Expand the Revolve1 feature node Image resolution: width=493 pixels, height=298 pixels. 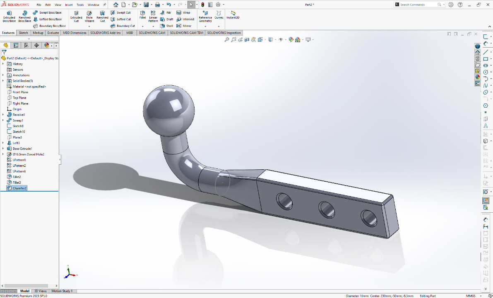pyautogui.click(x=3, y=115)
